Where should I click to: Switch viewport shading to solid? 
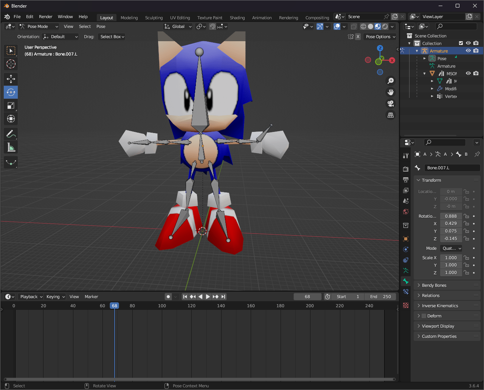(x=371, y=26)
